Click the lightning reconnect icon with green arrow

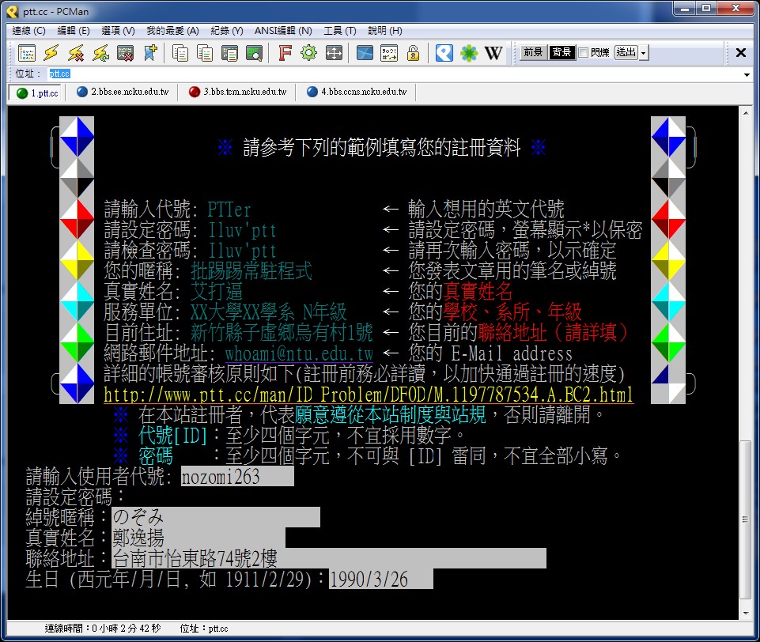point(100,53)
